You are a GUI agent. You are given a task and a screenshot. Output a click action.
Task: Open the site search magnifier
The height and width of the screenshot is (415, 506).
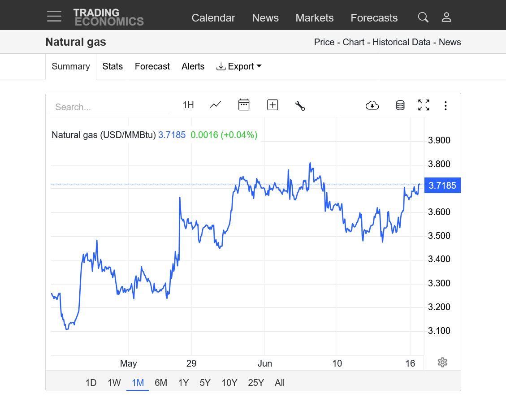coord(423,17)
